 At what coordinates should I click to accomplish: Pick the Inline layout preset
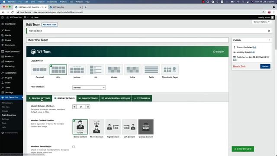pyautogui.click(x=133, y=70)
